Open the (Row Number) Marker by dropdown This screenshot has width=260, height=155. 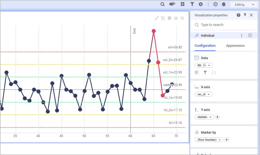coord(209,140)
